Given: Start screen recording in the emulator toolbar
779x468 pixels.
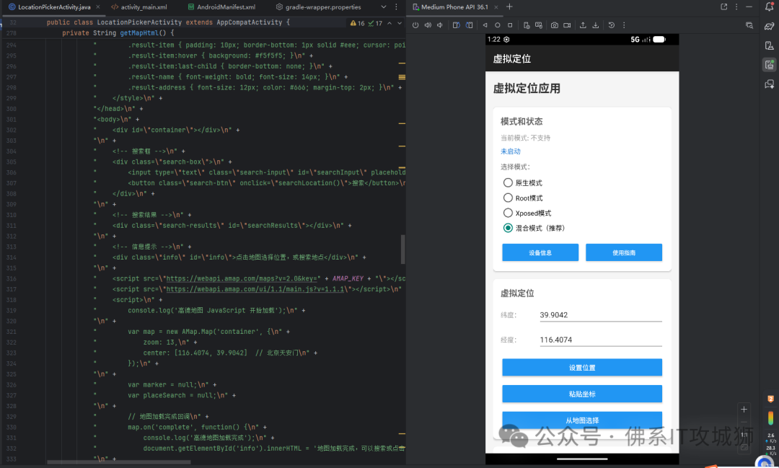Looking at the screenshot, I should pyautogui.click(x=567, y=24).
